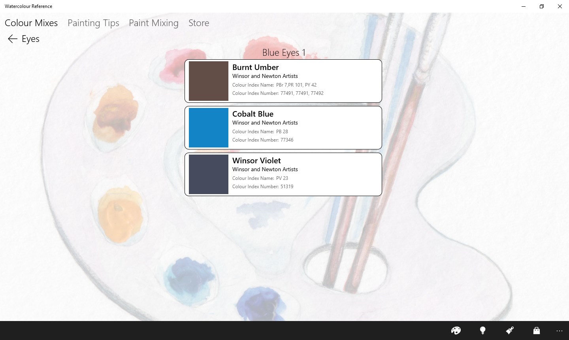The height and width of the screenshot is (340, 569).
Task: Switch to the Colour Mixes tab
Action: pyautogui.click(x=31, y=23)
